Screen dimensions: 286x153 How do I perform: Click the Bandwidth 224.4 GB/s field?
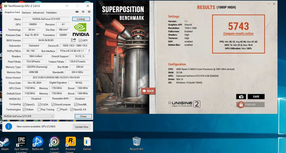coord(77,72)
